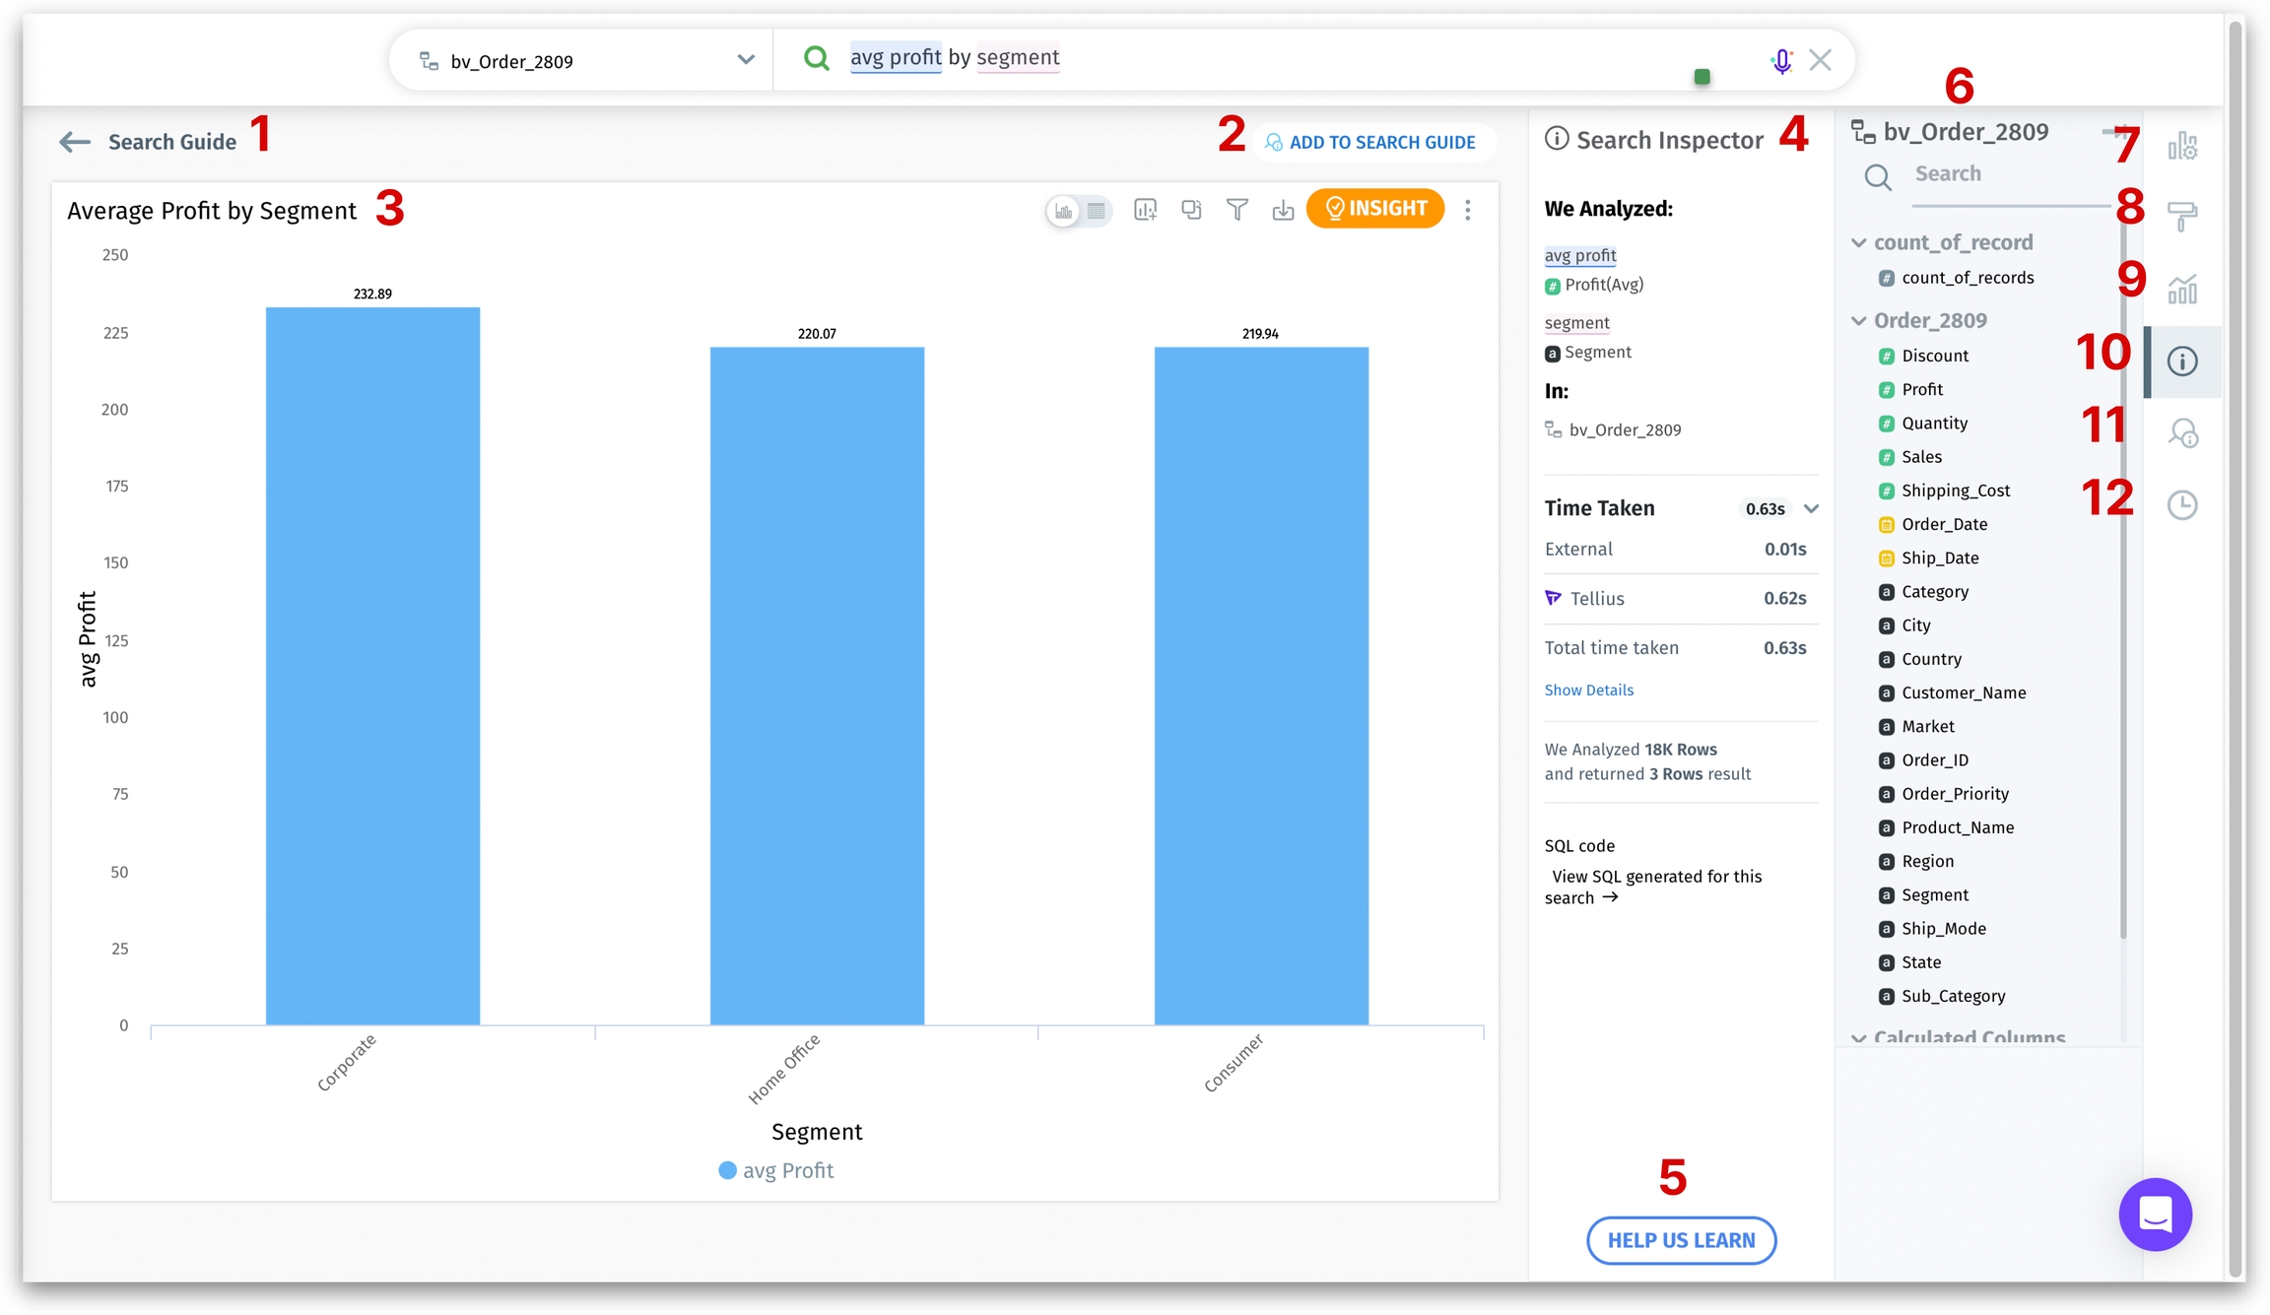Click the download chart icon

pyautogui.click(x=1283, y=210)
